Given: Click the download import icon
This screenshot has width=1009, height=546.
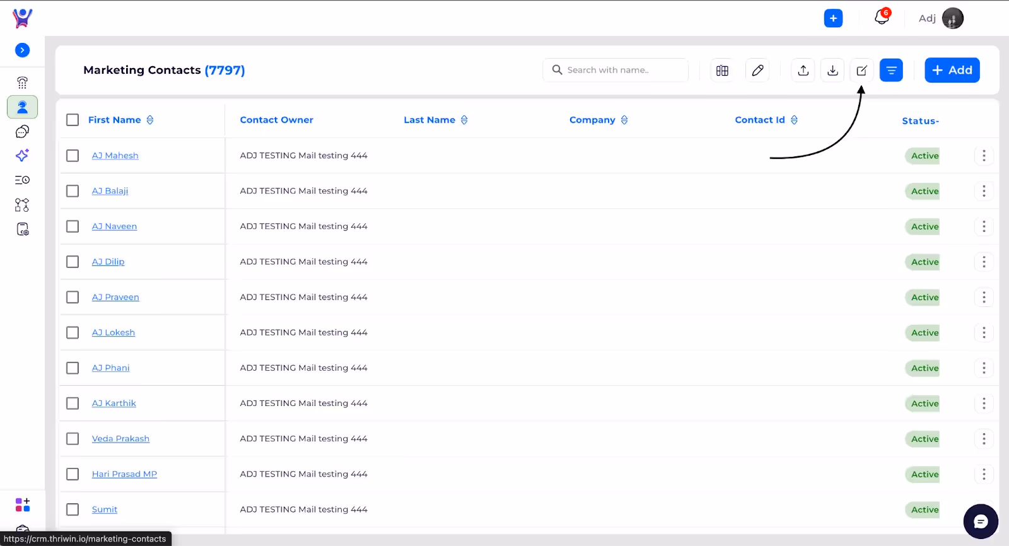Looking at the screenshot, I should point(832,70).
